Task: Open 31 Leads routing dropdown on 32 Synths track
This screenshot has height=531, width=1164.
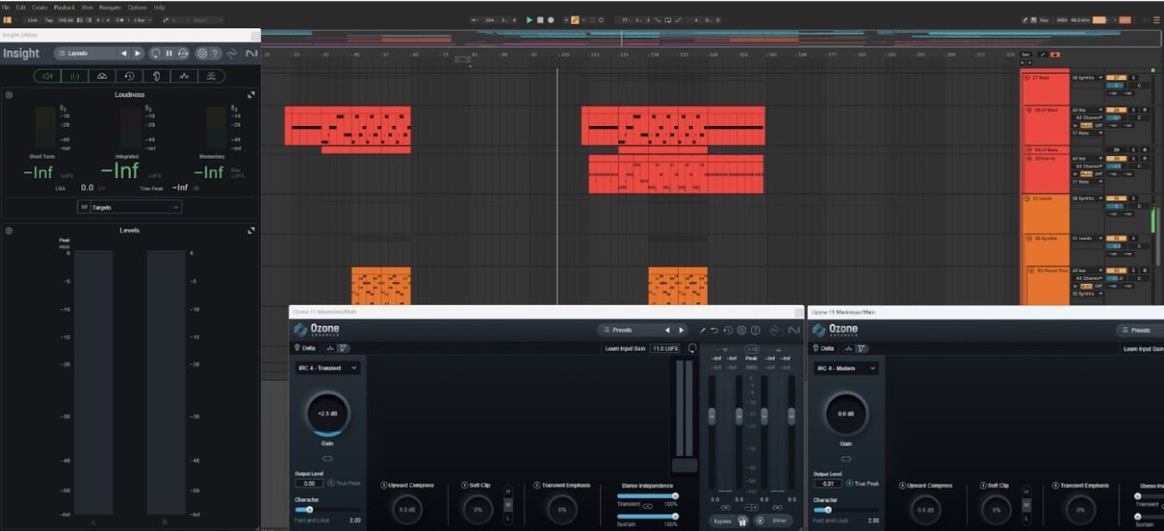Action: point(1087,238)
